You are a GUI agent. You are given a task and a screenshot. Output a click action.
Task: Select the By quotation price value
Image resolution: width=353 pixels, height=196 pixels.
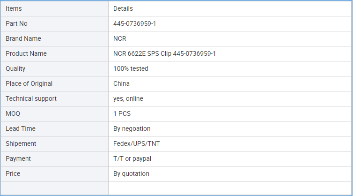pos(131,173)
